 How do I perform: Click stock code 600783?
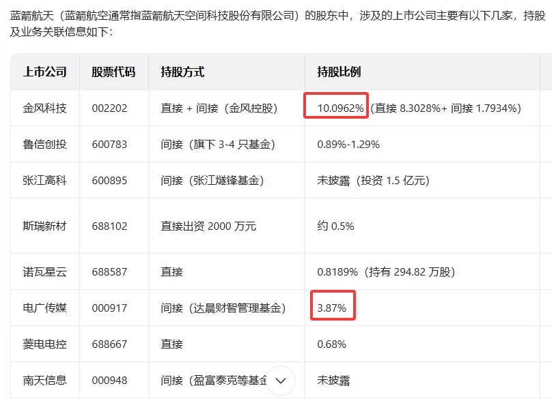(109, 145)
